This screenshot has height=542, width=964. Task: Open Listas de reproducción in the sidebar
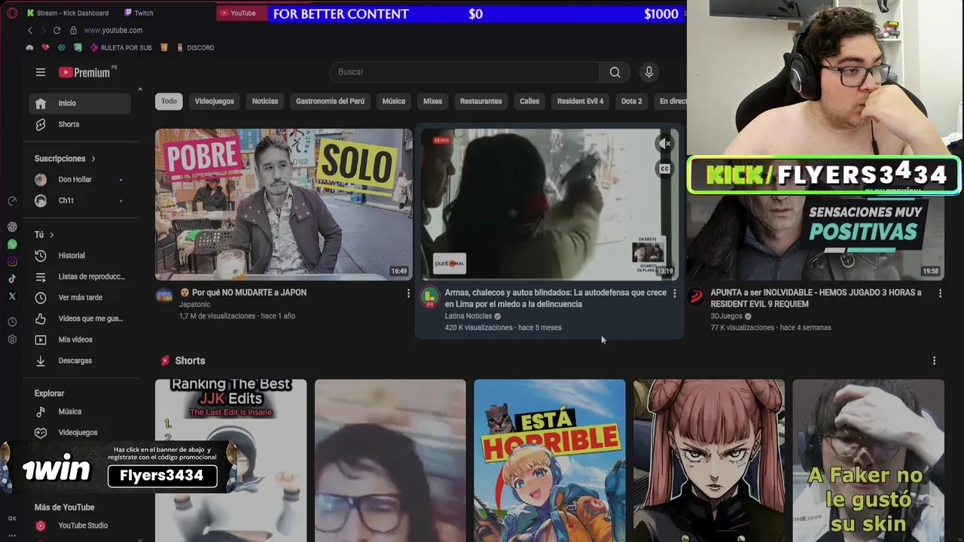(80, 276)
